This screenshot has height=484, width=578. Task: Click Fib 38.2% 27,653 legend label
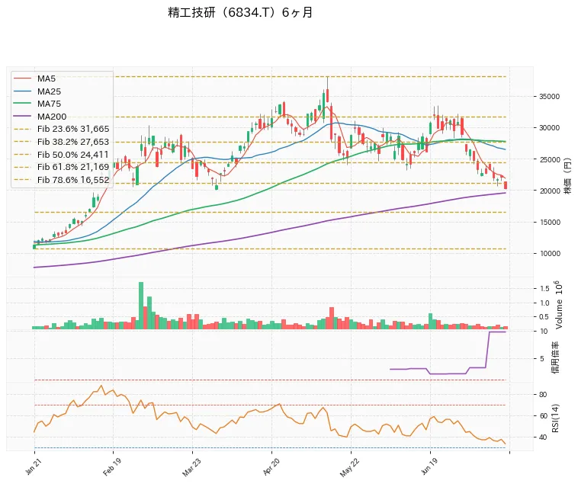coord(73,142)
